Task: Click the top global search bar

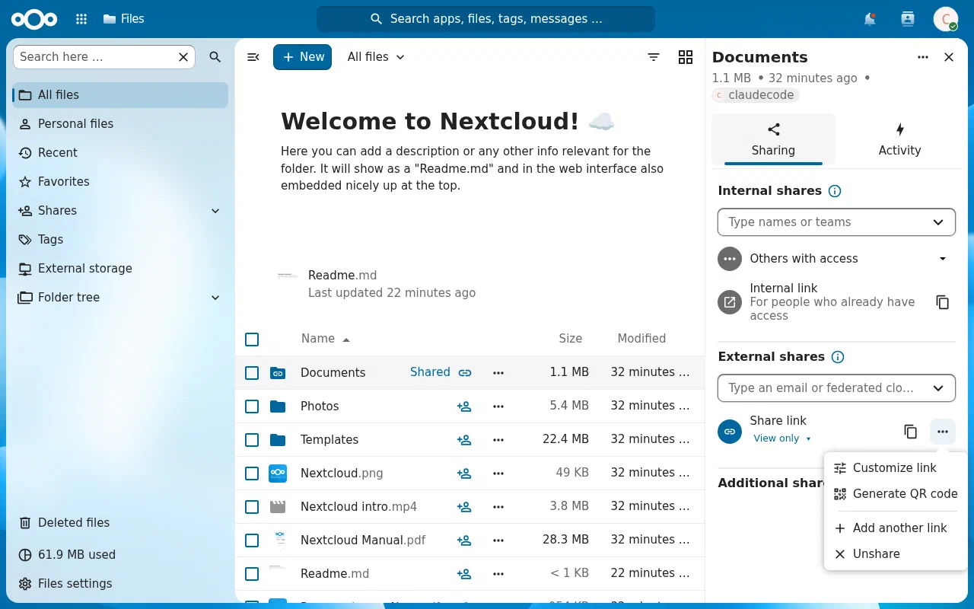Action: point(485,19)
